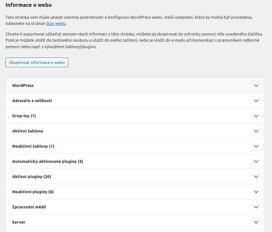Expand the Adresáře a velikosti heading
Viewport: 272px width, 232px height.
32,101
